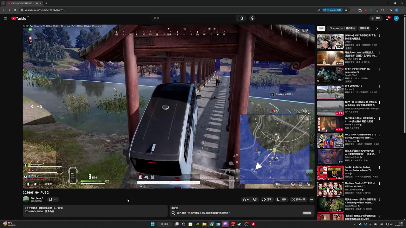Toggle subtitles in the video player
Image resolution: width=406 pixels, height=228 pixels.
[x=285, y=184]
